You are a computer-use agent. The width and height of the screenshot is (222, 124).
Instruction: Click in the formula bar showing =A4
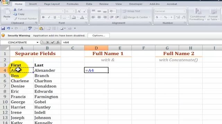(x=142, y=42)
